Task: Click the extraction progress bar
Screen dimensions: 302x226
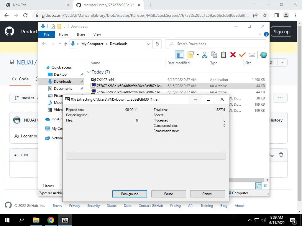Action: pos(146,156)
